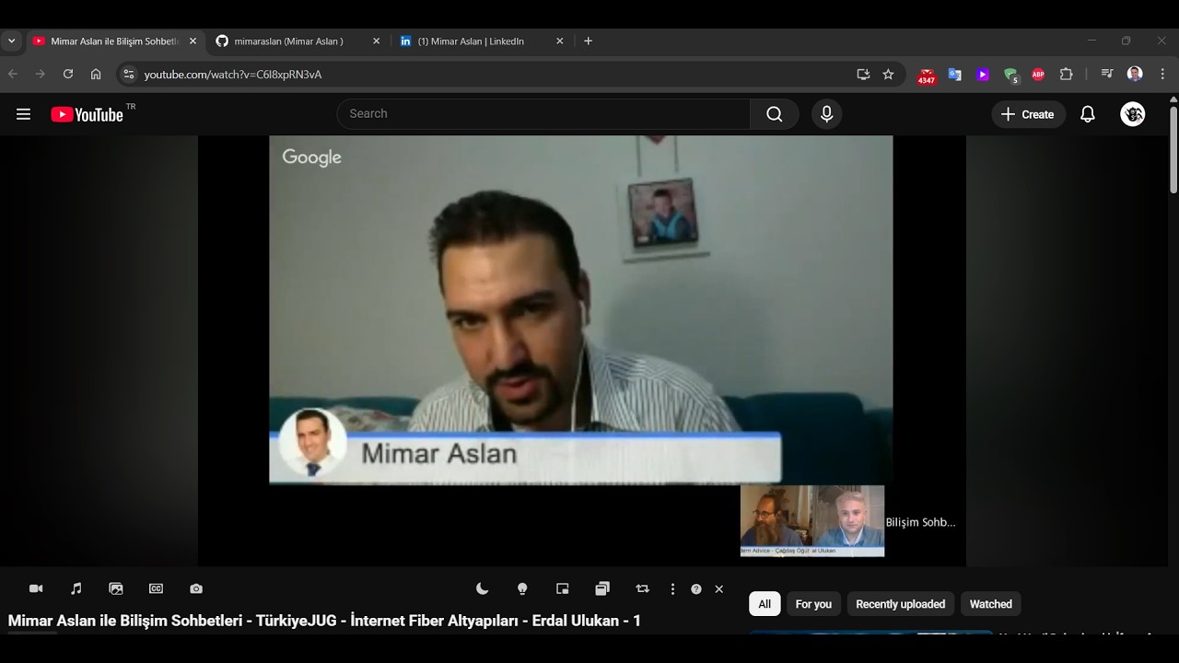Open the three-dot options in the player toolbar
This screenshot has width=1179, height=663.
pos(672,588)
